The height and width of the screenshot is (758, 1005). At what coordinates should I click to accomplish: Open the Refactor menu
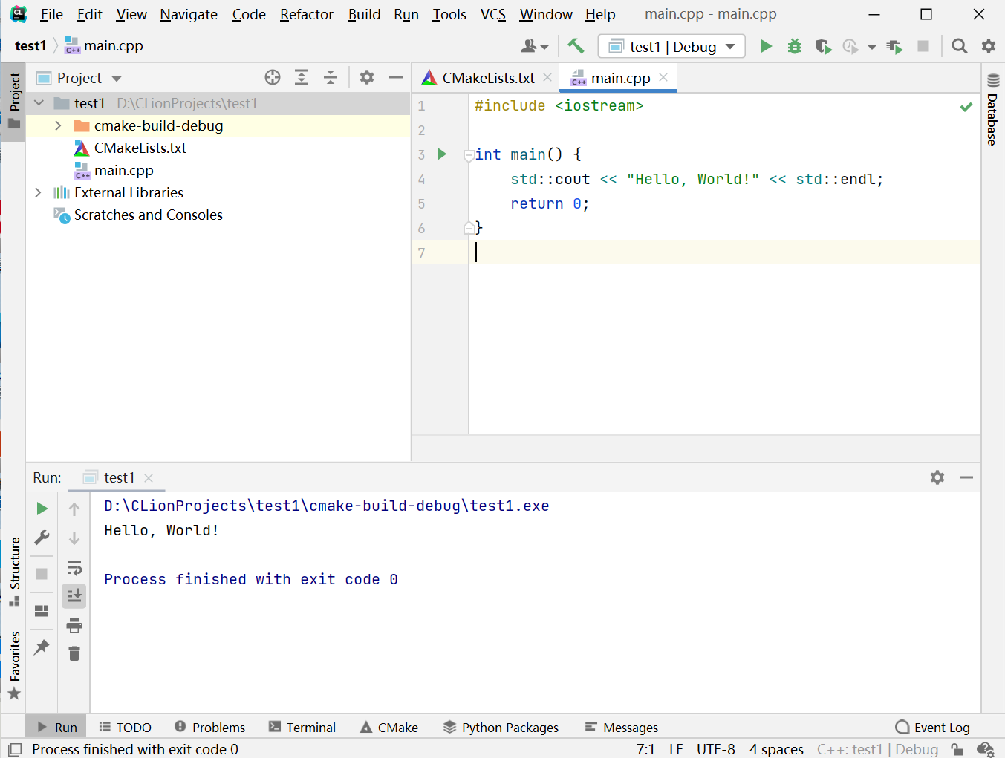coord(306,14)
